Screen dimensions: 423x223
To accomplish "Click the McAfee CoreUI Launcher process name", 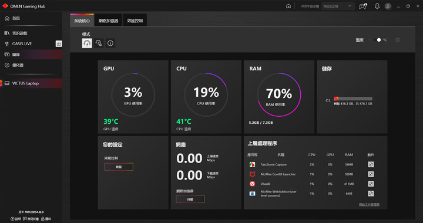I will 278,174.
